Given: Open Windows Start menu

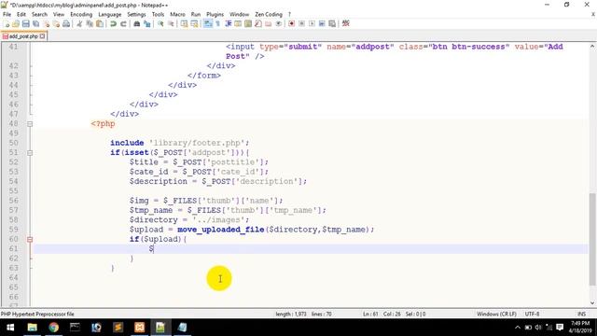Looking at the screenshot, I should tap(10, 328).
